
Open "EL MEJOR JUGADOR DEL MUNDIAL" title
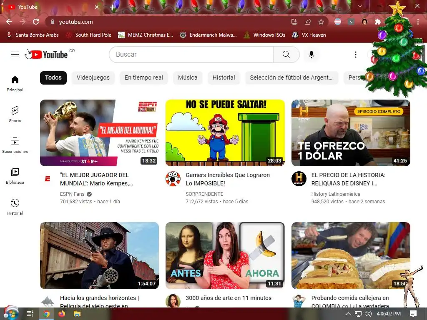[x=96, y=179]
